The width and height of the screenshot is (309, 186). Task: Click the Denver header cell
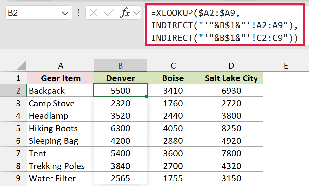point(120,78)
